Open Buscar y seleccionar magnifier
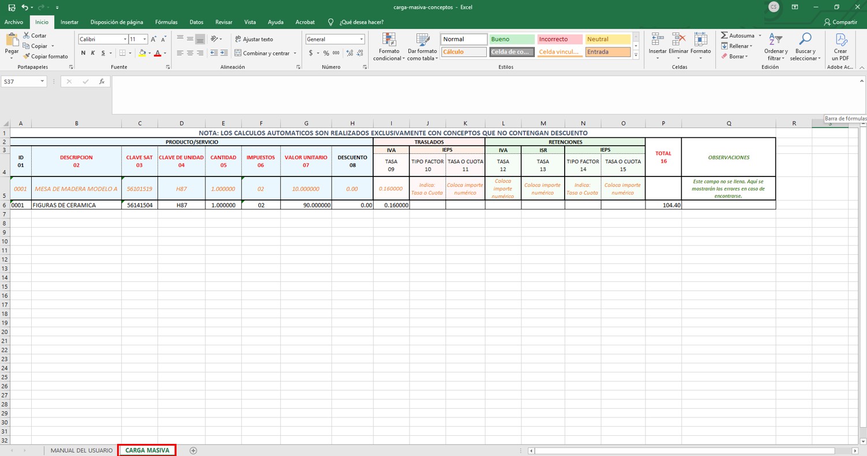The image size is (867, 456). pos(804,39)
